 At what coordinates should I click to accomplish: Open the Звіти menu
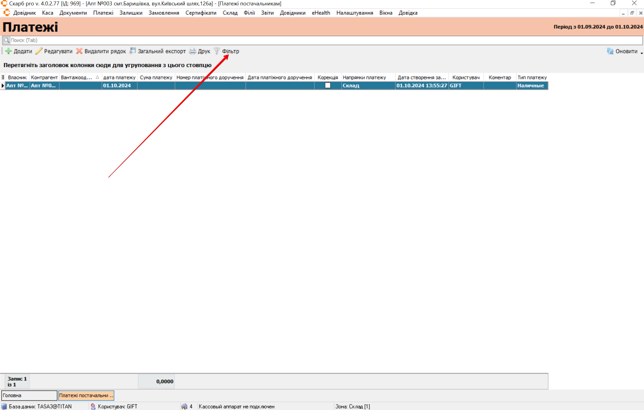(267, 13)
